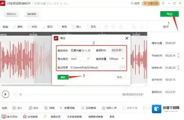The image size is (184, 120).
Task: Open the 音频格式转换 format converter tool
Action: tap(96, 117)
